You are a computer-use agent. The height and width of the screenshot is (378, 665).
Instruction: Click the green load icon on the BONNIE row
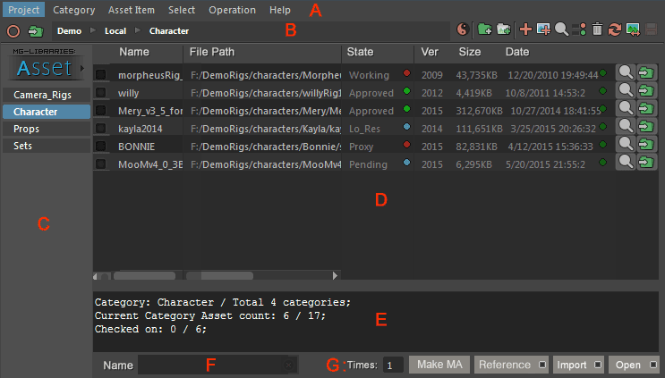coord(646,144)
